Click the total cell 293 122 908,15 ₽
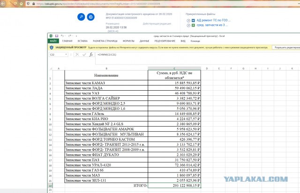Viewport: 300px width, 193px height. [174, 186]
